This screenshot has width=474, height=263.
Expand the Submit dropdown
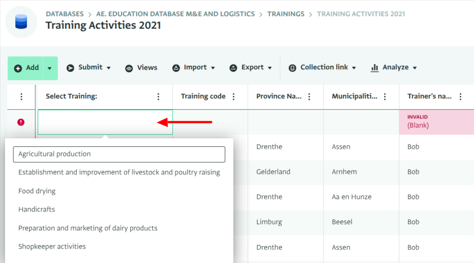(89, 68)
